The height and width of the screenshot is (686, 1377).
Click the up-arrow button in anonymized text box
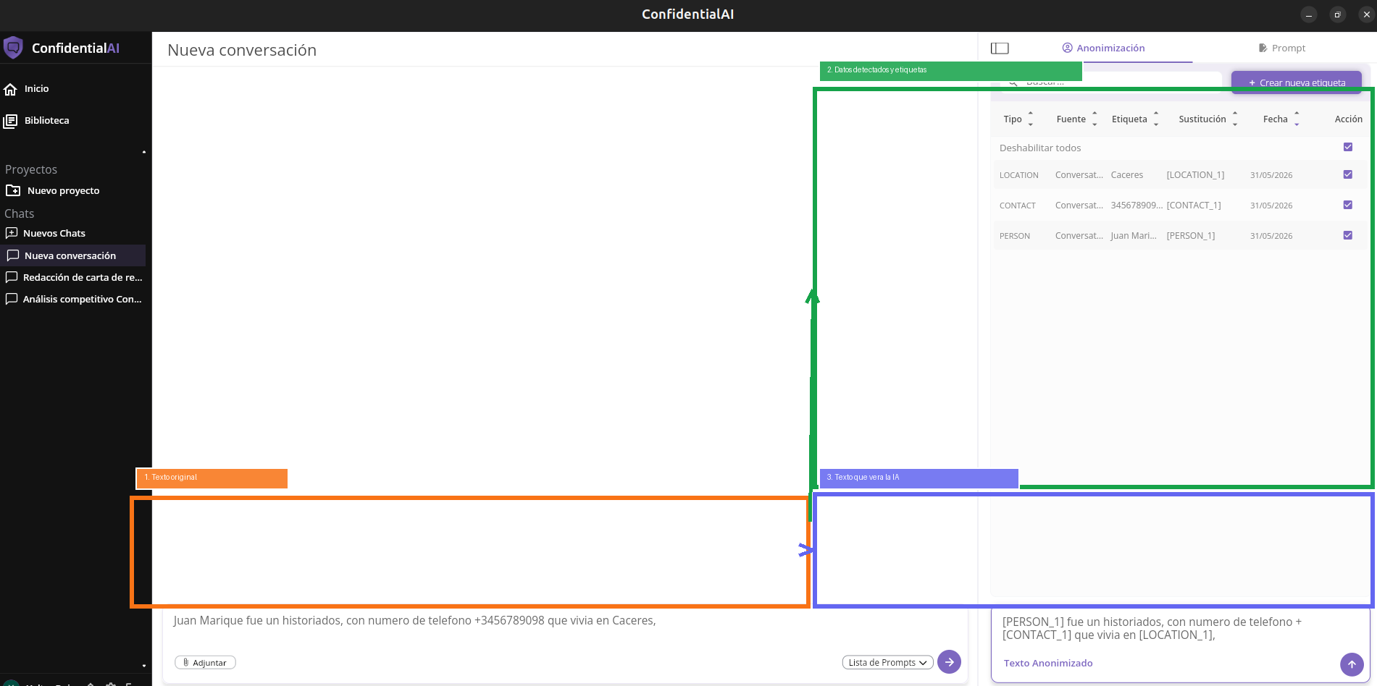1352,664
